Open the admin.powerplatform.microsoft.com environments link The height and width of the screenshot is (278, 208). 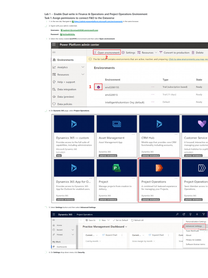[x=98, y=21]
